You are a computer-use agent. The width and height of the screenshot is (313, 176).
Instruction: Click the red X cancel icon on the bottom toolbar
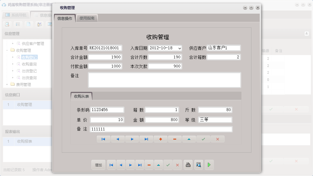(177, 165)
